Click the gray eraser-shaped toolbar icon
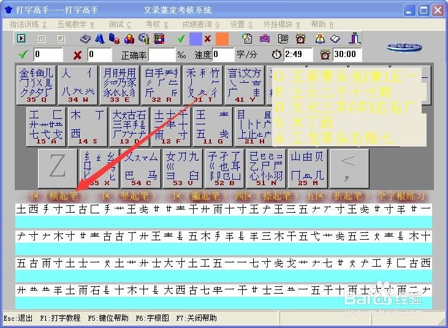Viewport: 448px width, 328px height. coord(85,39)
